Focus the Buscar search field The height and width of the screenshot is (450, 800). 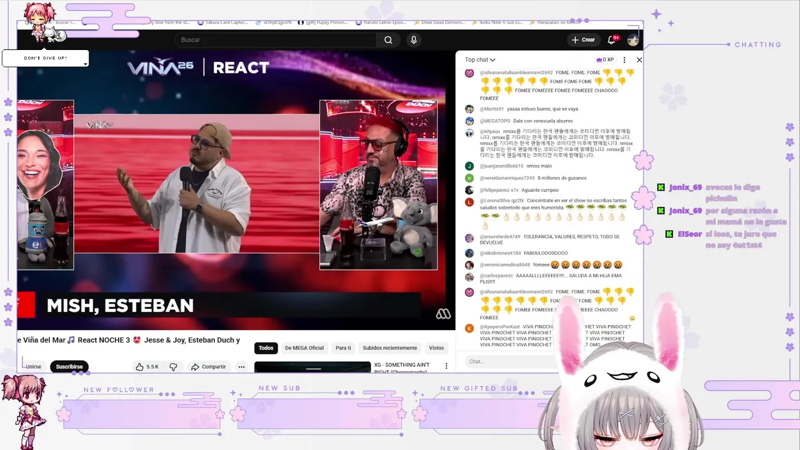click(276, 40)
